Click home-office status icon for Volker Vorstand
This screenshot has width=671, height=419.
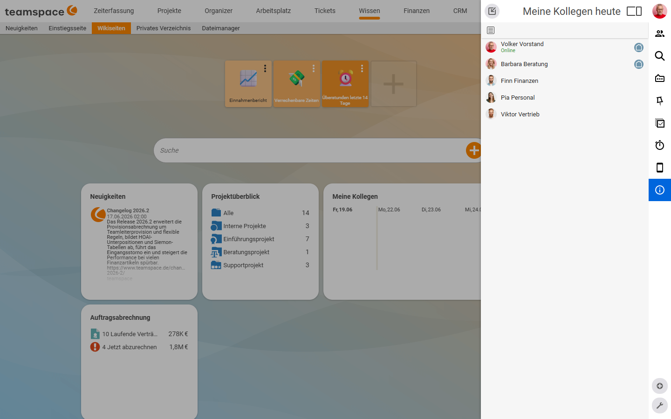coord(639,47)
